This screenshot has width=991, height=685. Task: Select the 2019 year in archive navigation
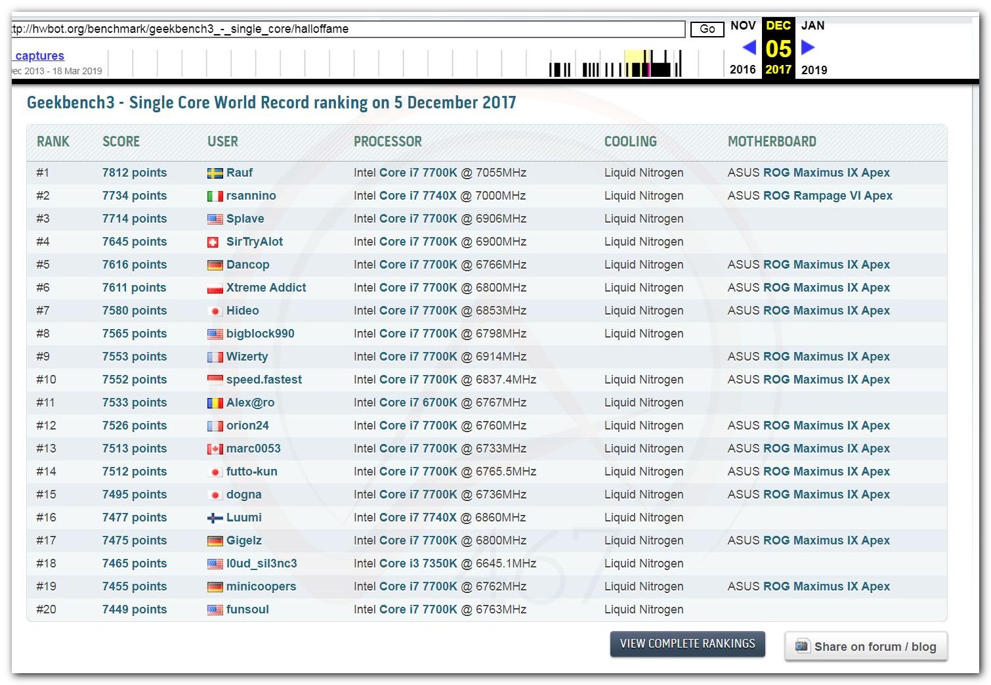(x=814, y=70)
